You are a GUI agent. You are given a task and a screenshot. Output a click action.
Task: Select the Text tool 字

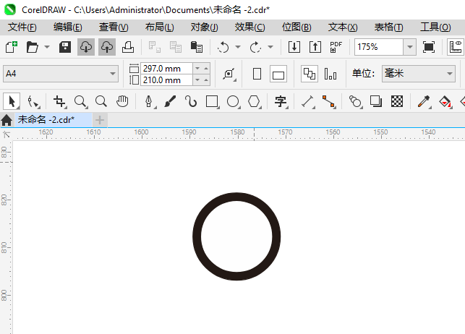(x=281, y=102)
